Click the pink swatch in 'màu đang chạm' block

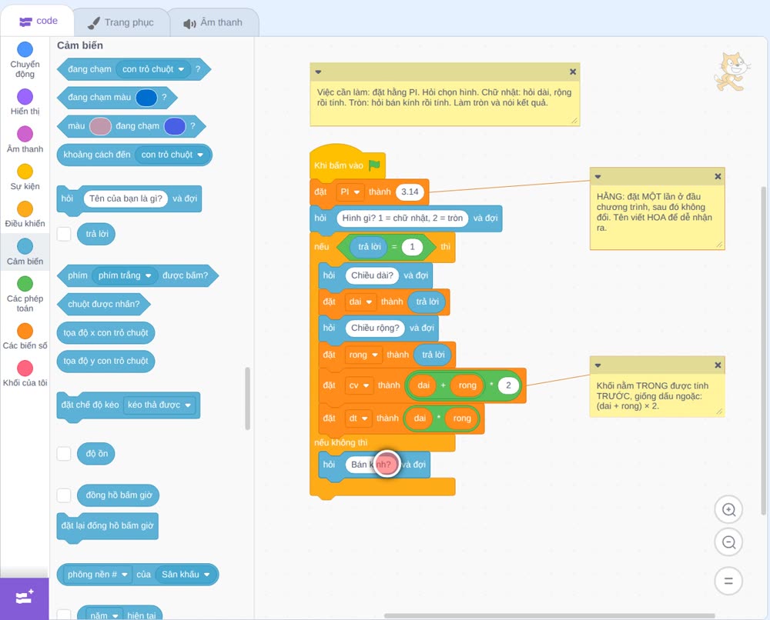point(100,126)
